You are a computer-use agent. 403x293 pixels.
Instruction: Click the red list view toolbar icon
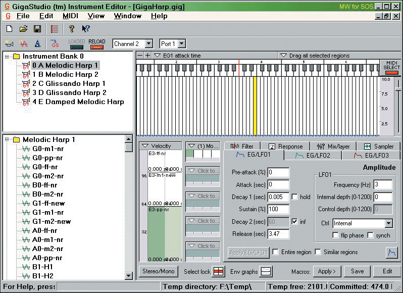click(55, 29)
